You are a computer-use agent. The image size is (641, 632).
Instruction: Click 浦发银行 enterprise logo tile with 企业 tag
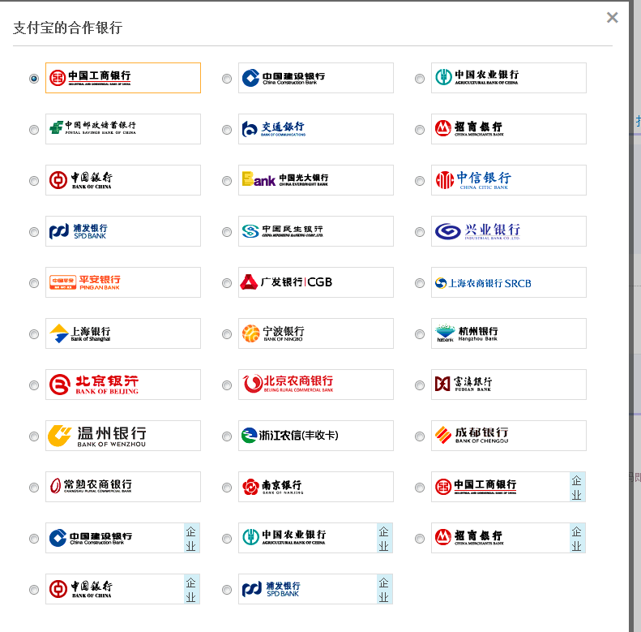[316, 590]
